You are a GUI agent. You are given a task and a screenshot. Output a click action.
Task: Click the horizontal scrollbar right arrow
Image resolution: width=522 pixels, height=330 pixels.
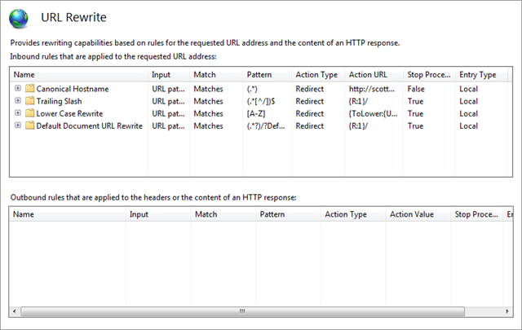(507, 311)
